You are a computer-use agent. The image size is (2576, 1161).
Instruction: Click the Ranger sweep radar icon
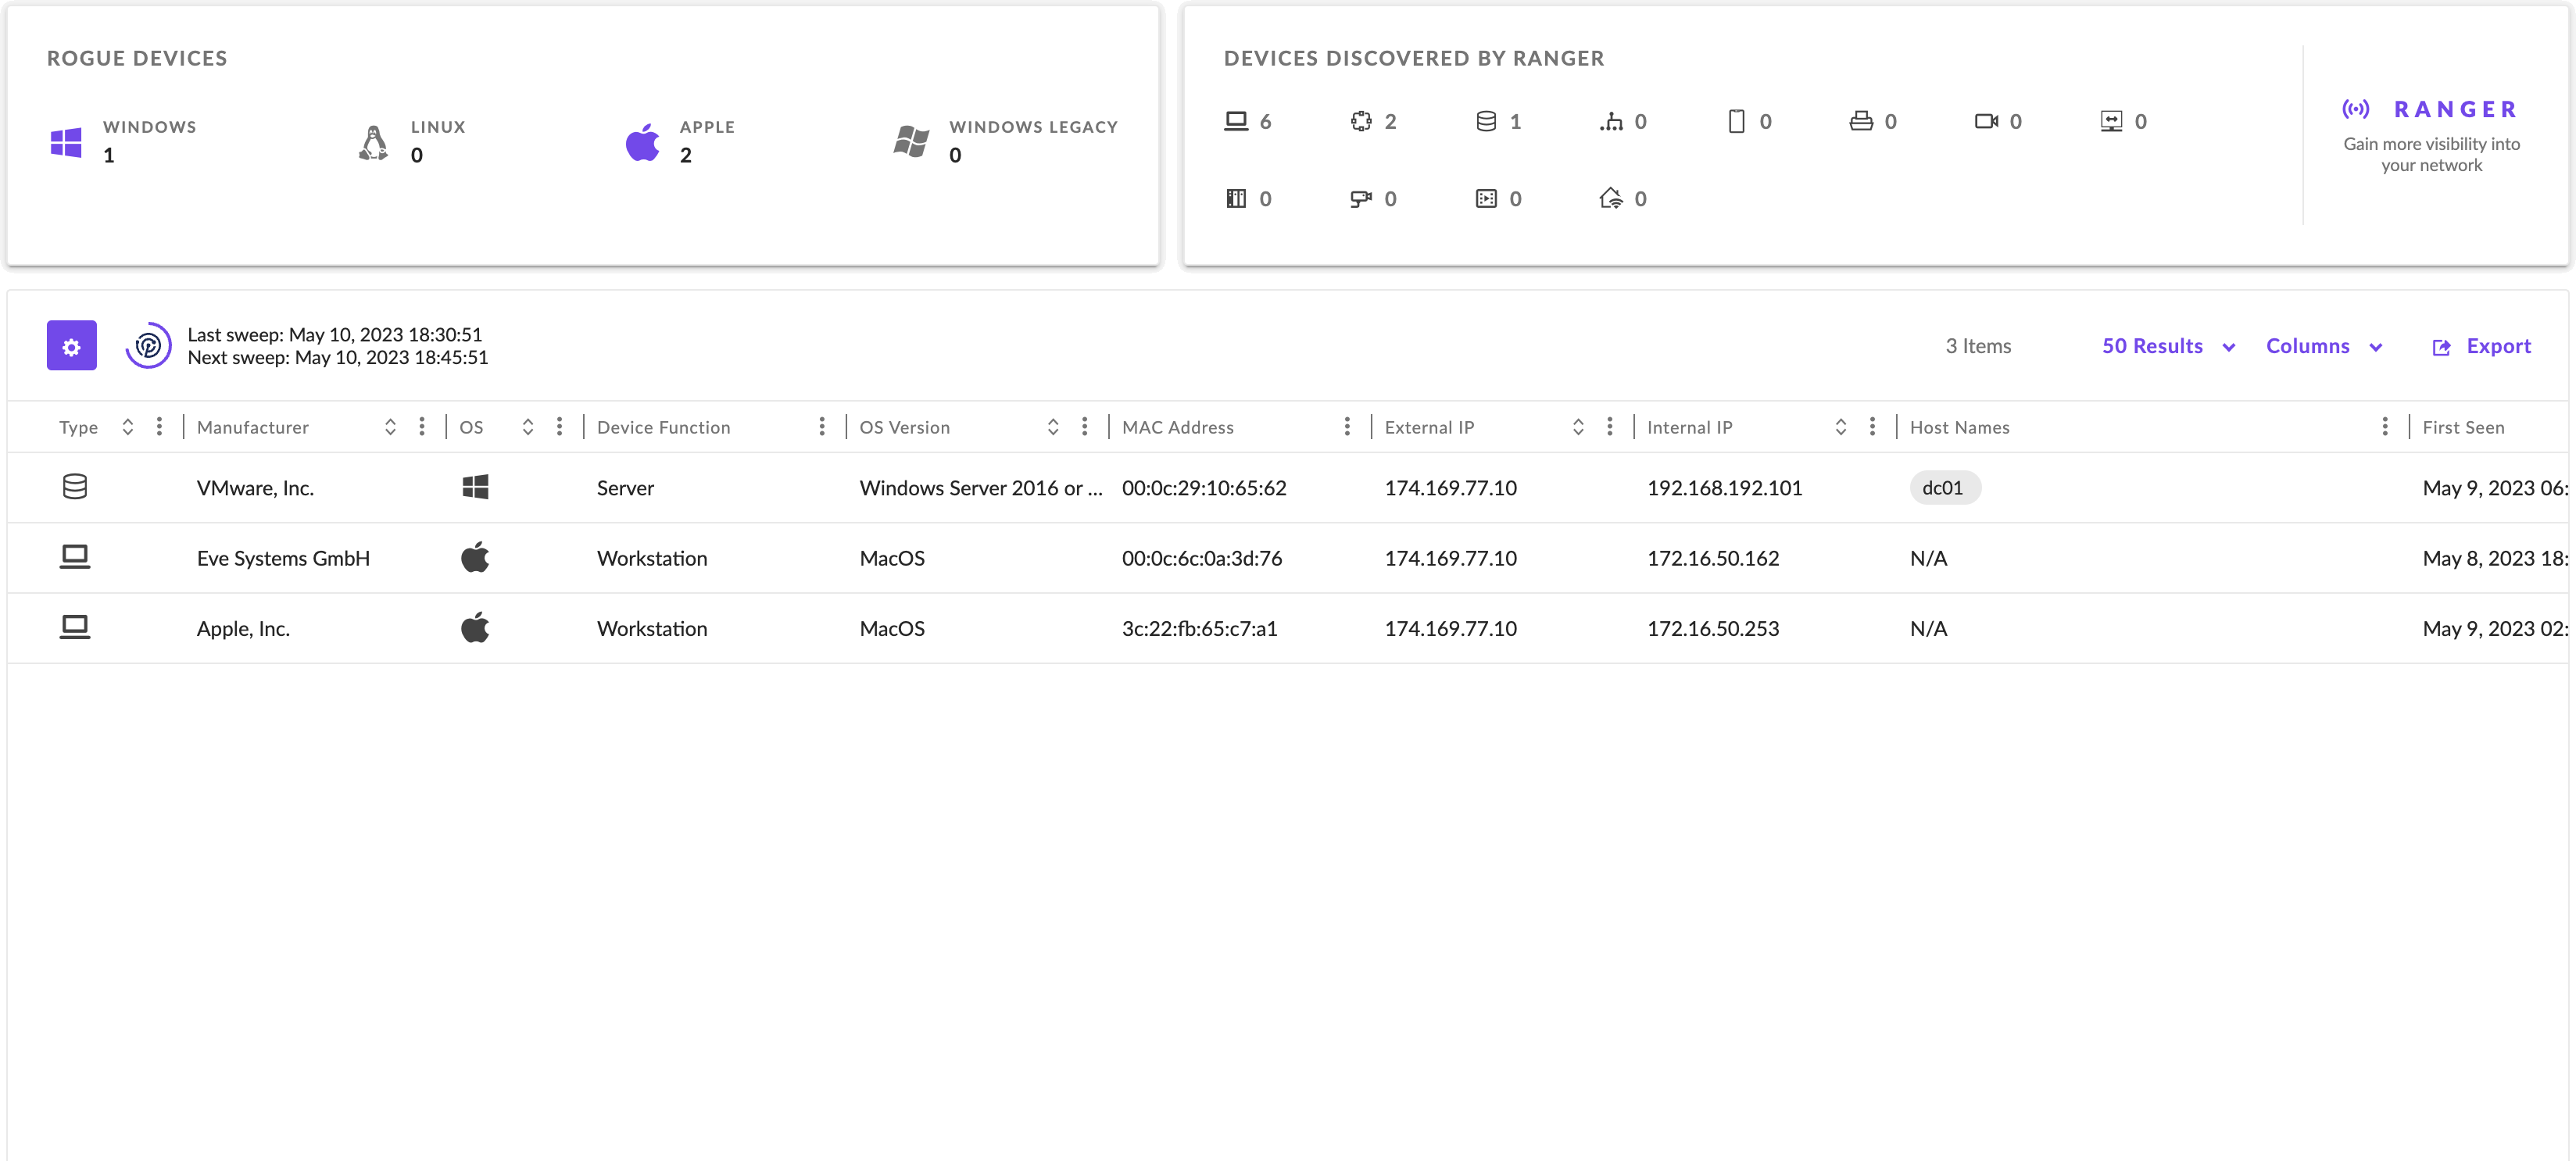pyautogui.click(x=148, y=346)
